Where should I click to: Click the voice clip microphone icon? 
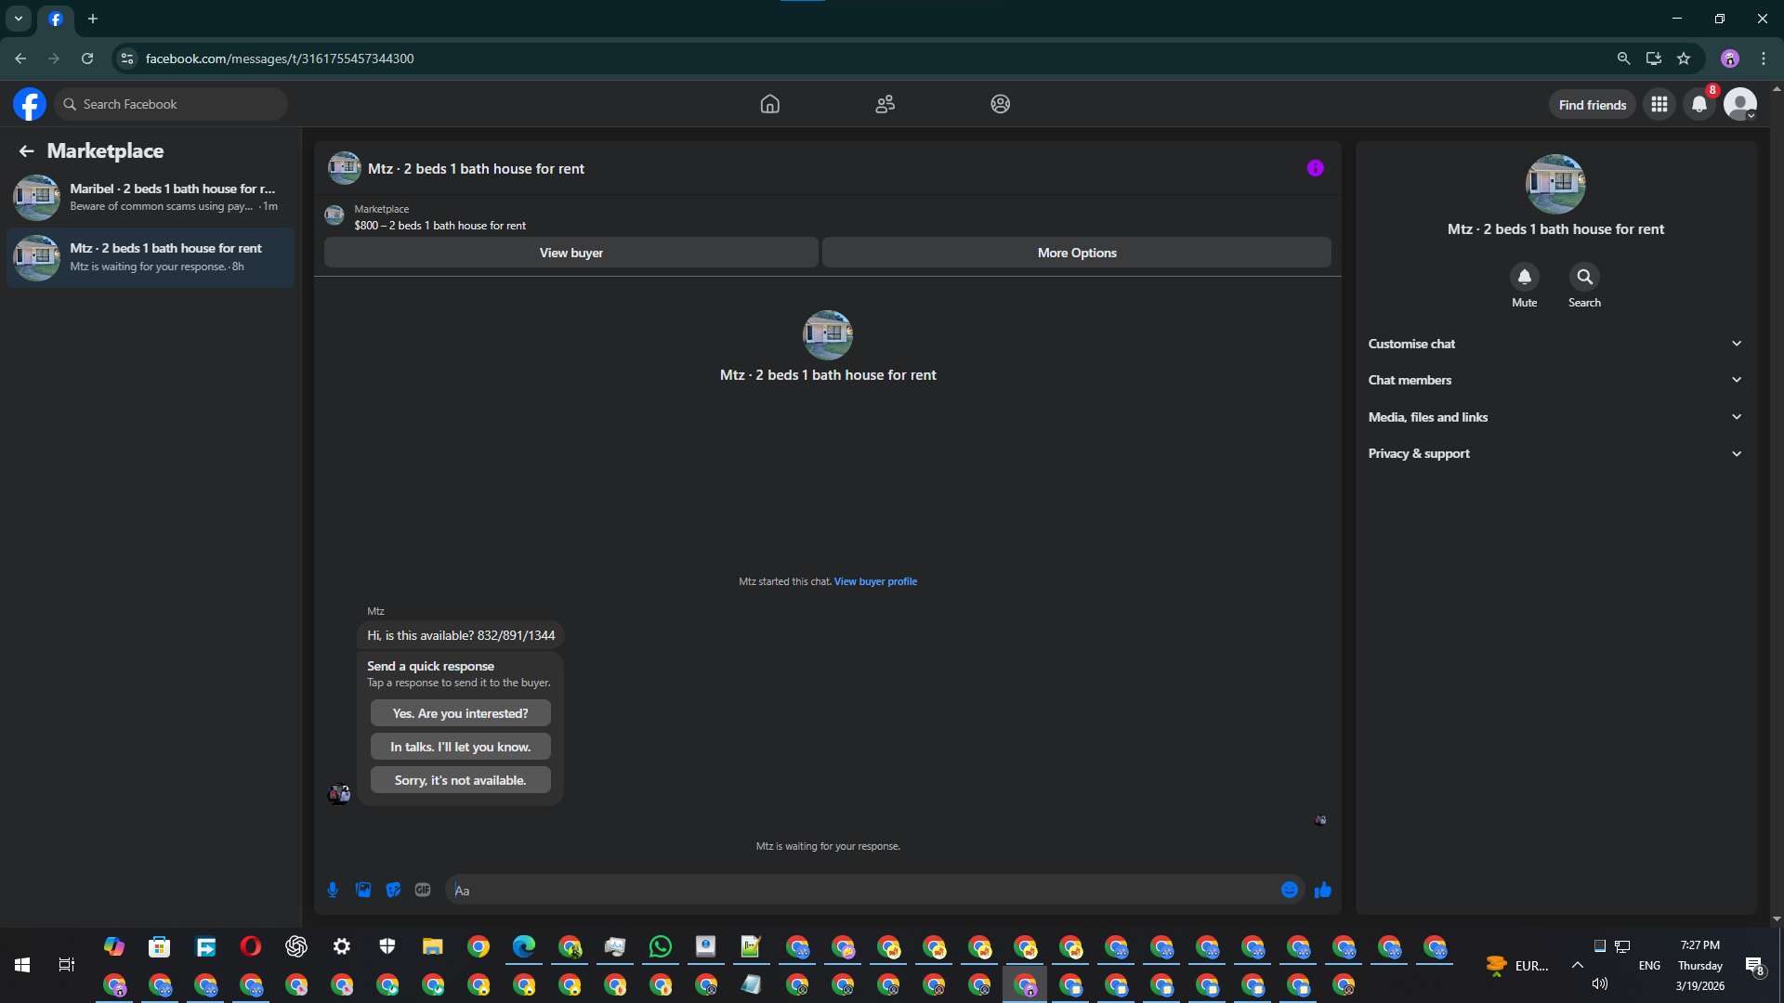coord(333,890)
